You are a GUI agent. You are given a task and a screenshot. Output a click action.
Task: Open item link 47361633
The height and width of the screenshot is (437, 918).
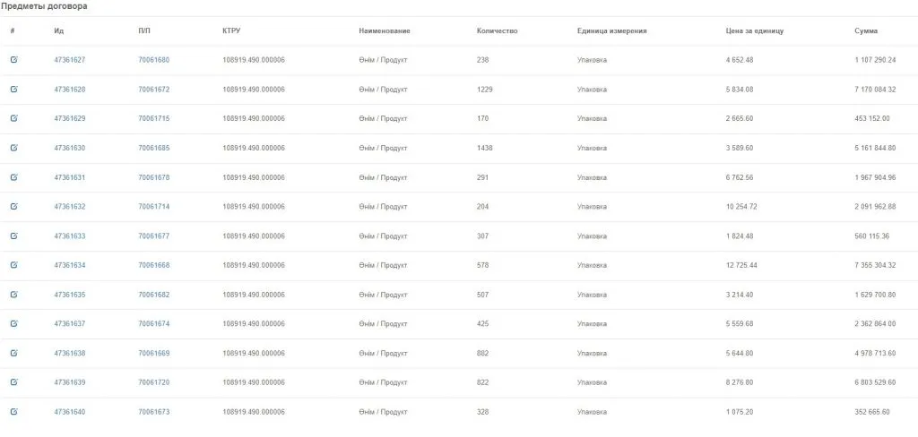(70, 236)
